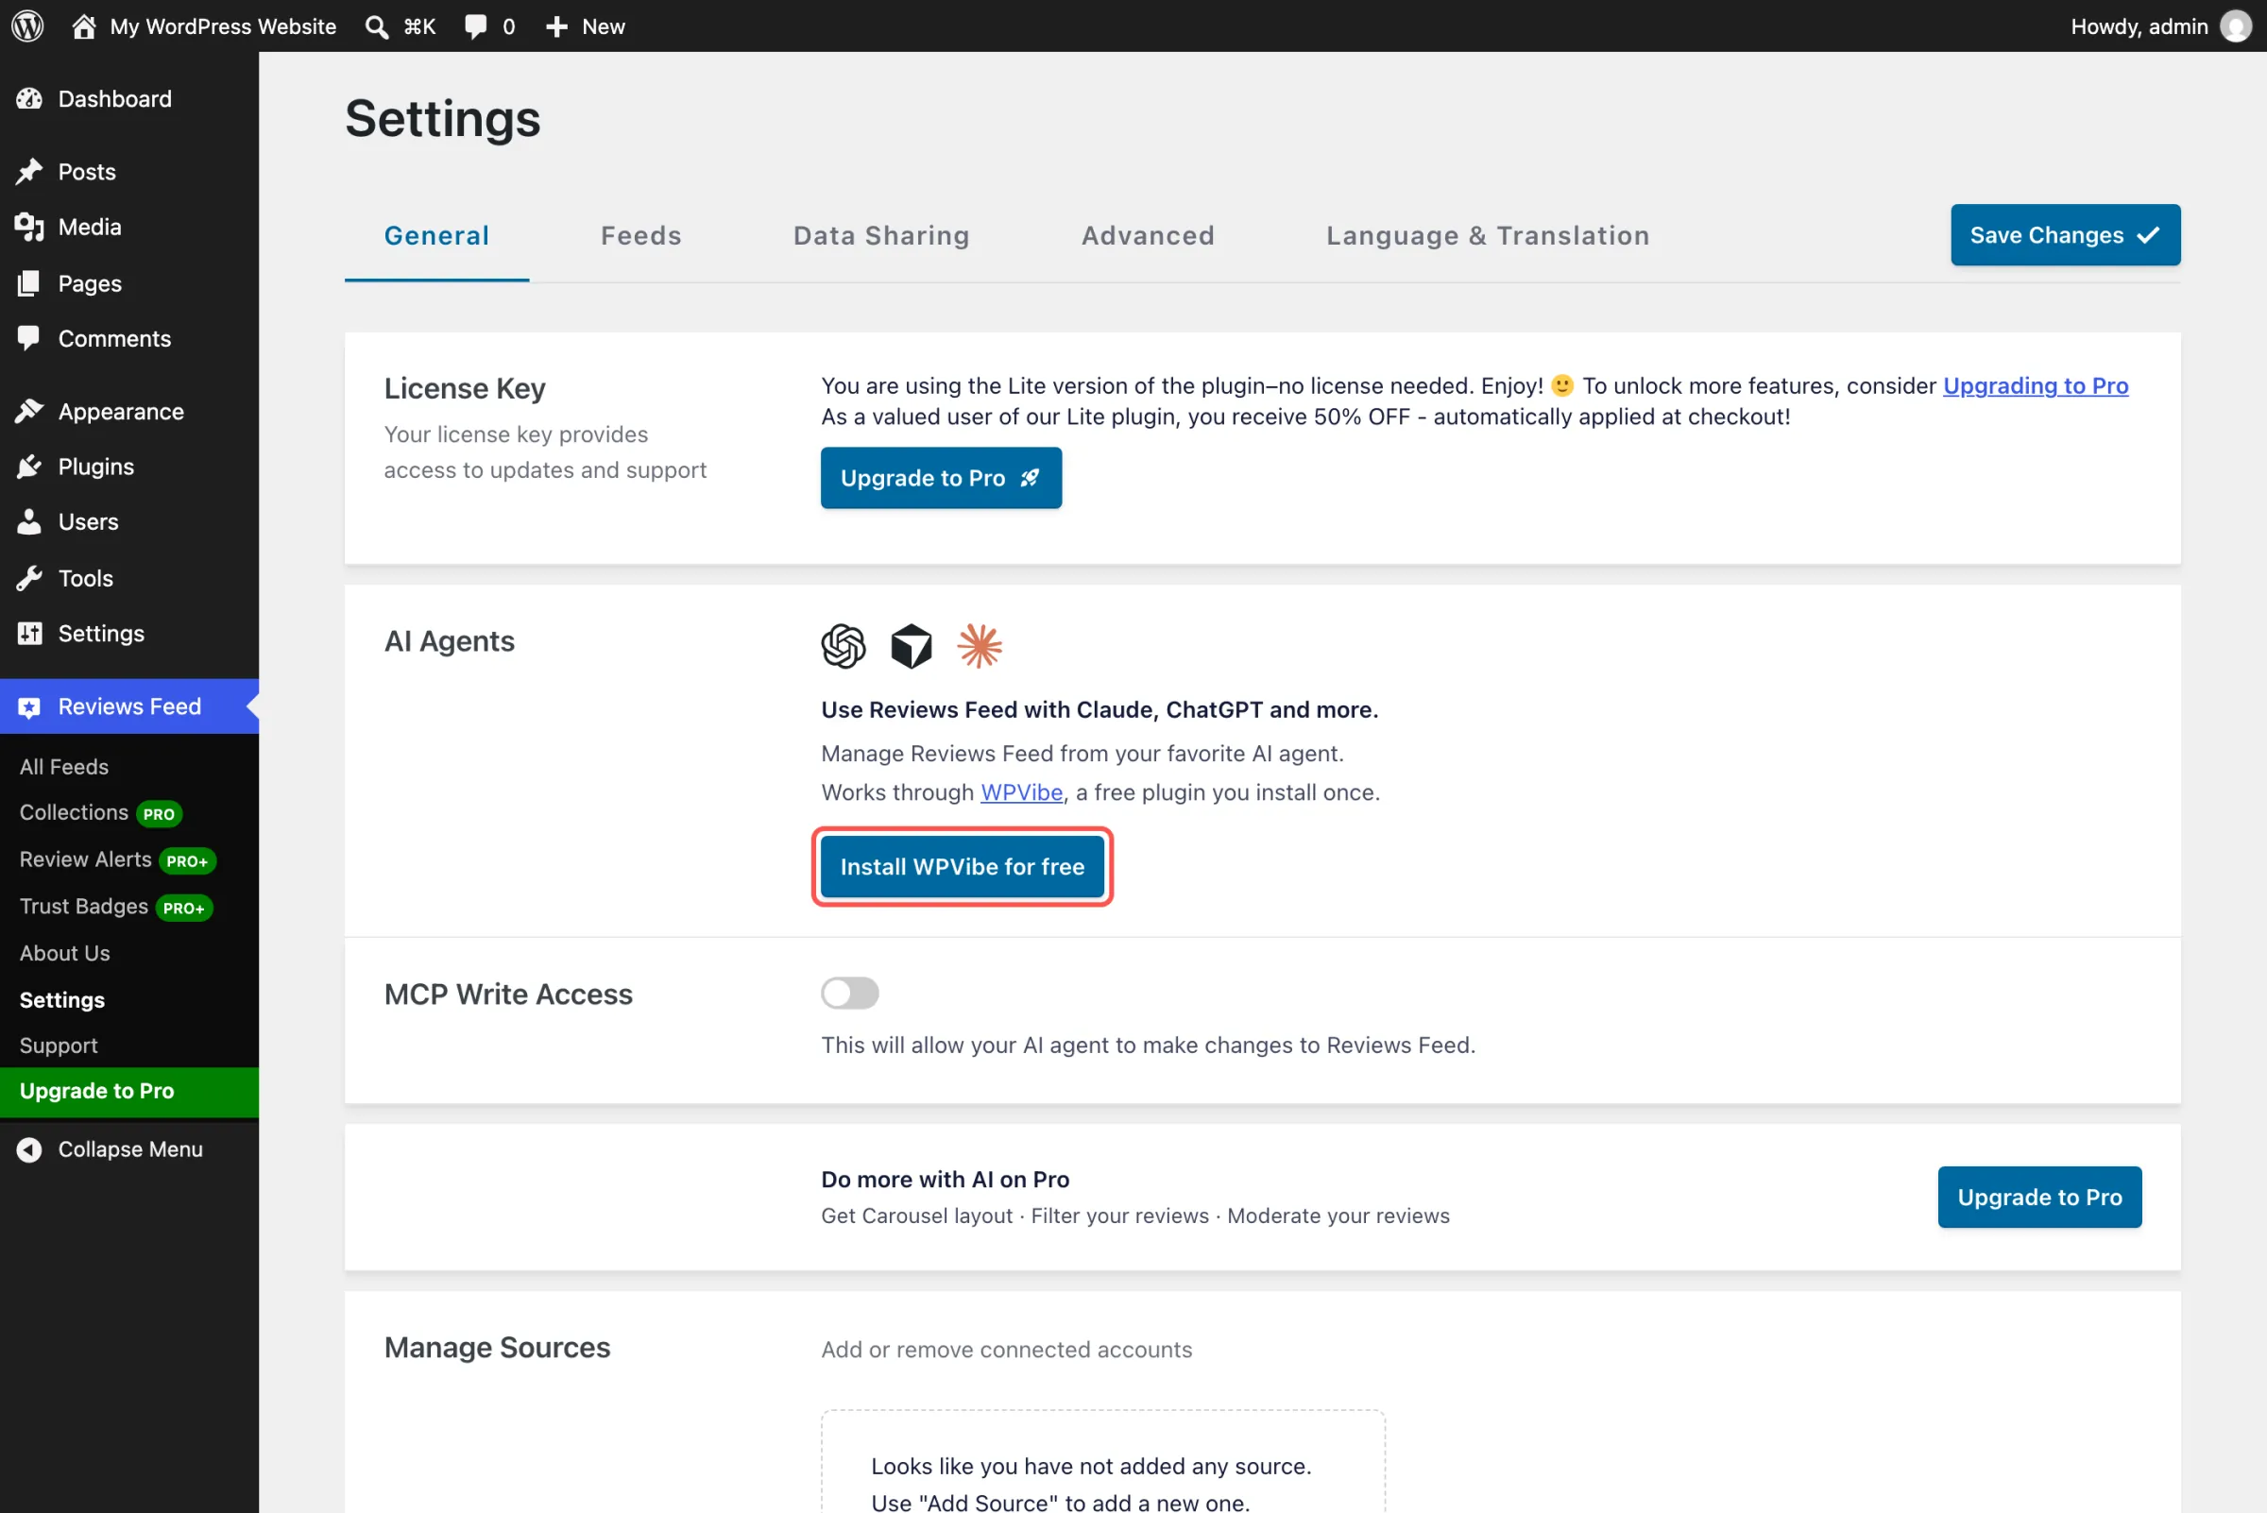This screenshot has height=1513, width=2267.
Task: Click the Comments sidebar icon
Action: click(x=29, y=338)
